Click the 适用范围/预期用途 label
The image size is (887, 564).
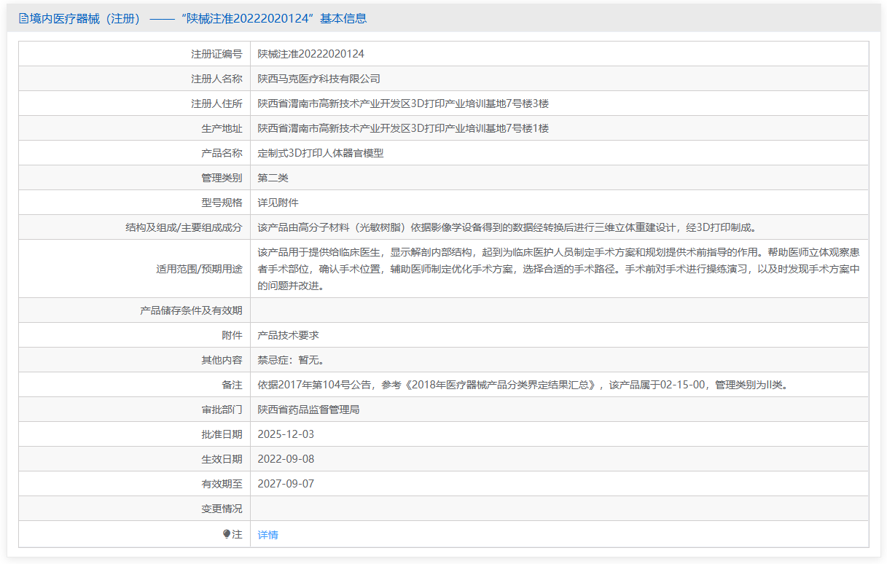(x=199, y=269)
